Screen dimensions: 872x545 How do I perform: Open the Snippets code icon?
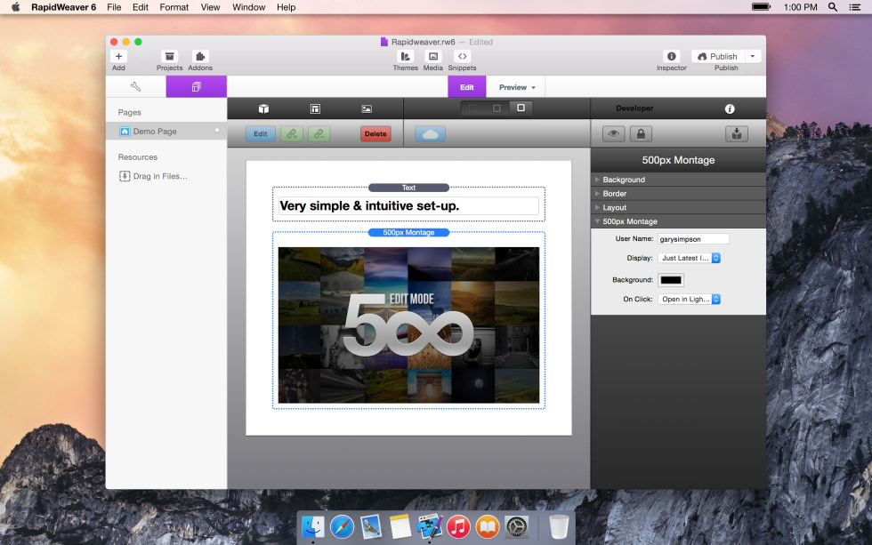point(462,57)
